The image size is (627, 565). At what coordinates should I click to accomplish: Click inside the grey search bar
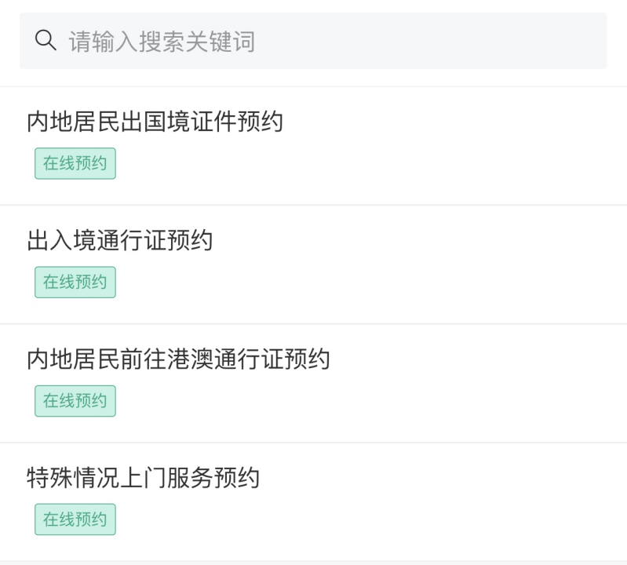point(313,41)
